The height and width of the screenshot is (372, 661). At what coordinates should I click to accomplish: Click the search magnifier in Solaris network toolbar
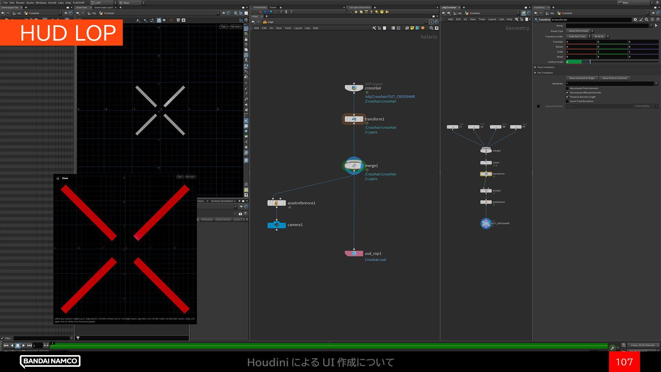tap(431, 28)
